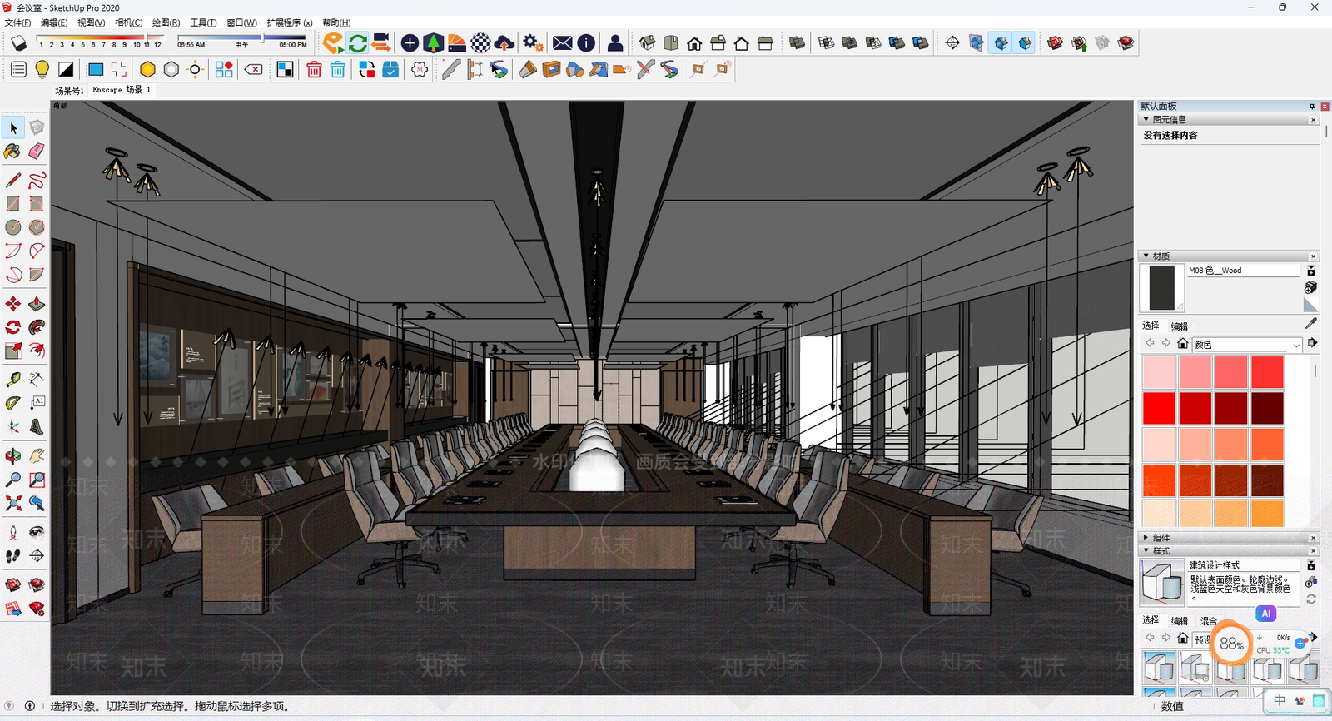Pick the bright red color swatch

1159,409
